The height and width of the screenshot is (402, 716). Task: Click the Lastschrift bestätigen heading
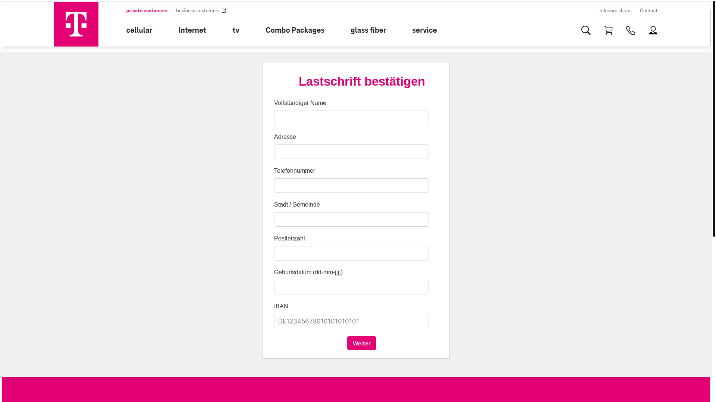click(x=362, y=82)
